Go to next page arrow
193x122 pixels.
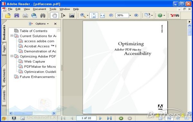[x=101, y=118]
